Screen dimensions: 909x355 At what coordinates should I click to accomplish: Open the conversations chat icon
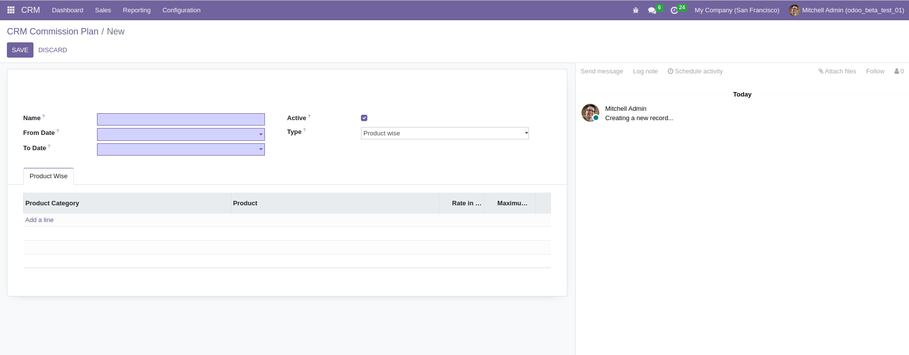coord(652,10)
